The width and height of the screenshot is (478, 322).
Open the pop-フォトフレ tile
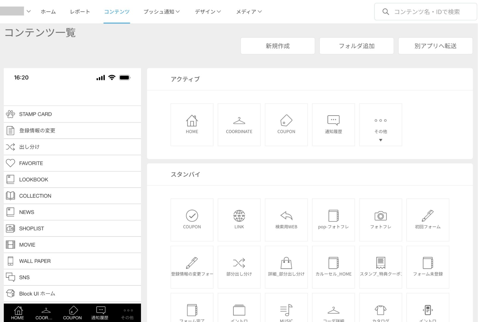click(333, 220)
